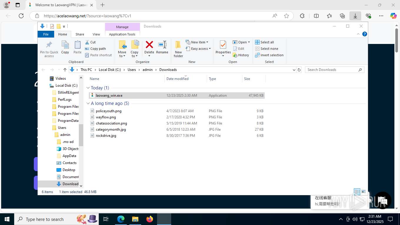
Task: Open the View ribbon tab
Action: pyautogui.click(x=96, y=34)
